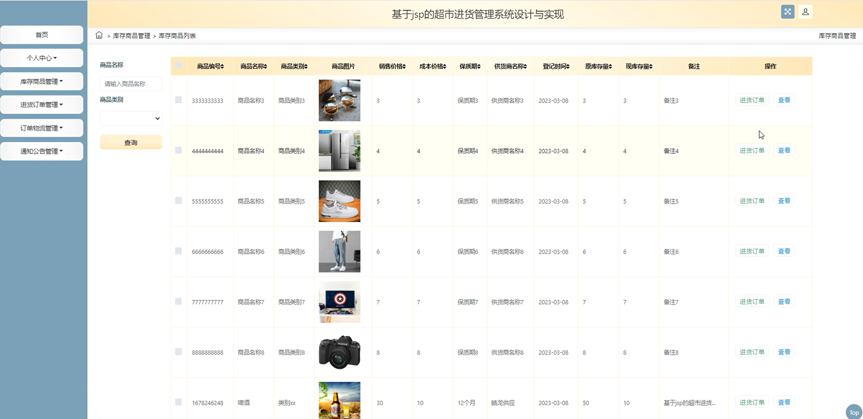
Task: Open the Captain America monitor image
Action: [x=339, y=302]
